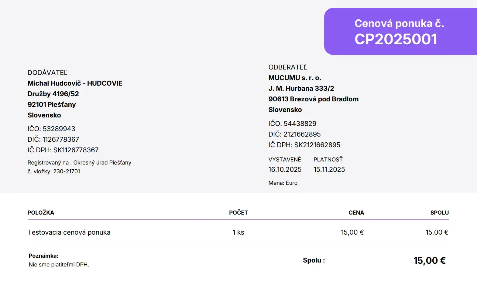The height and width of the screenshot is (295, 477).
Task: Click the customer name MUCUMU s. r. o.
Action: 294,78
